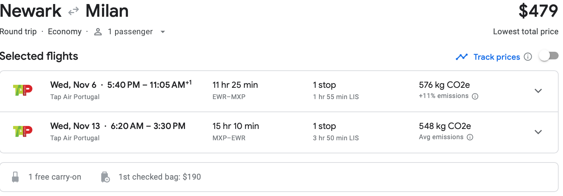Click the info icon beside Track prices
Screen dimensions: 563x196
tap(528, 57)
